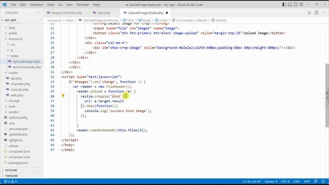Viewport: 329px width, 185px height.
Task: Open the Help menu
Action: point(96,5)
